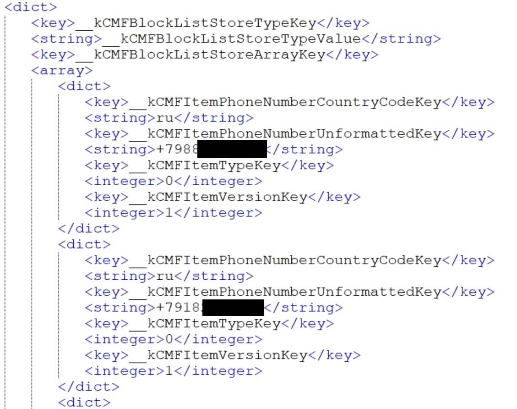Click the last dict opening tag

84,403
